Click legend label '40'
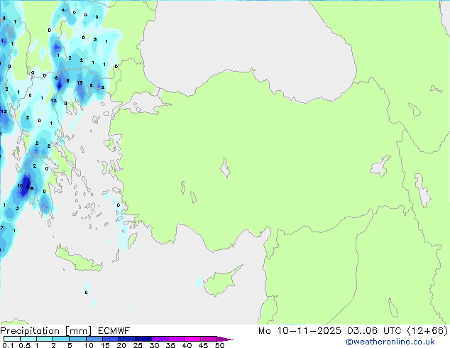Screen dimensions: 450x348 187,345
